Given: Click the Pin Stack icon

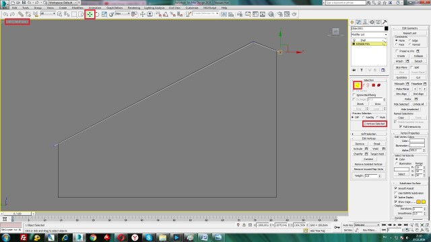Looking at the screenshot, I should point(354,70).
